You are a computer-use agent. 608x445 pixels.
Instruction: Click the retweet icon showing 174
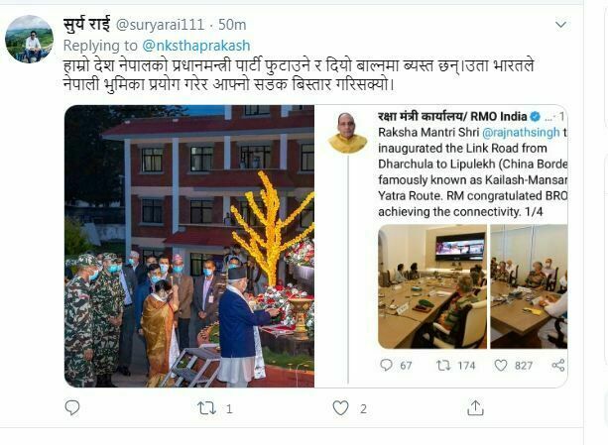(x=443, y=366)
